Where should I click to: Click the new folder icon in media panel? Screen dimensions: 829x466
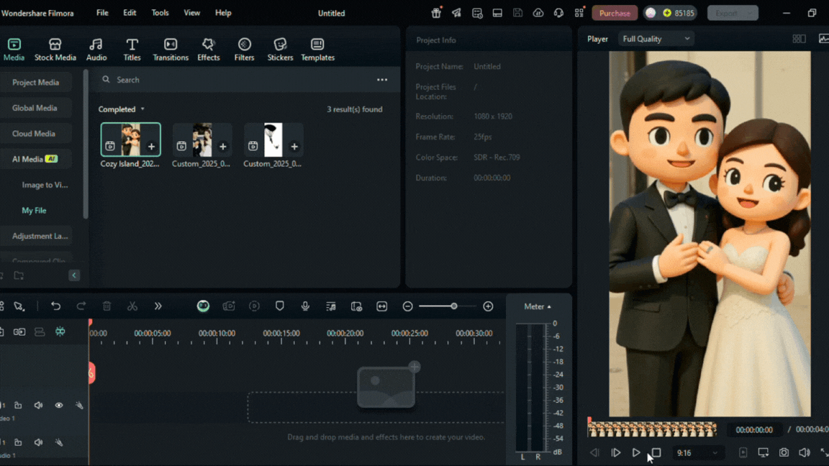pyautogui.click(x=19, y=276)
